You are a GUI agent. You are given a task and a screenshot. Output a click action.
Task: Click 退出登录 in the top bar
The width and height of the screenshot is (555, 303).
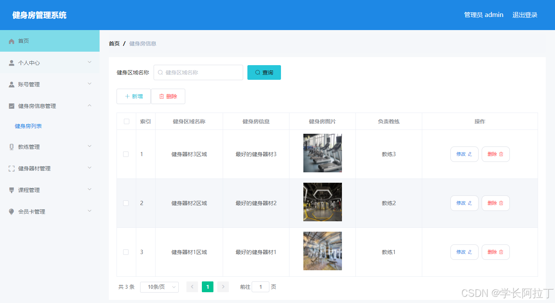(x=524, y=15)
